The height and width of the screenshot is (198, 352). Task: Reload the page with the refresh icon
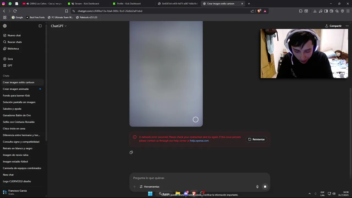(x=15, y=11)
